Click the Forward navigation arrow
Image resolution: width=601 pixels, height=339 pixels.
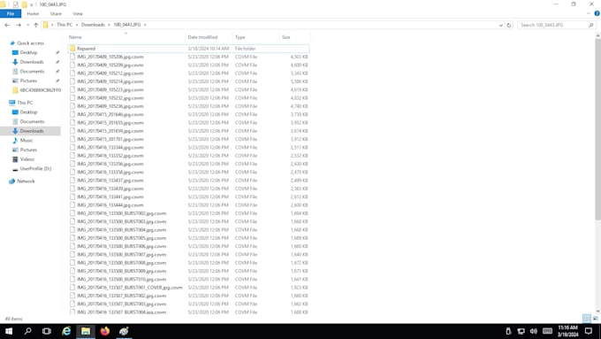(19, 25)
